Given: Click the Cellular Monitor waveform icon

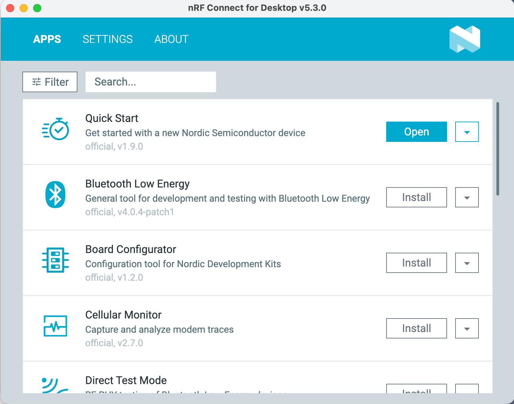Looking at the screenshot, I should tap(55, 326).
